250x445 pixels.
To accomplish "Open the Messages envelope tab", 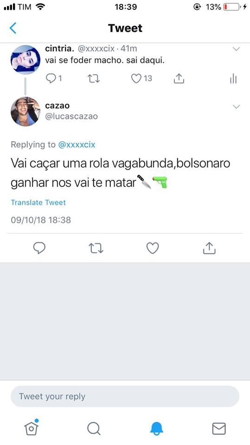I will tap(219, 428).
